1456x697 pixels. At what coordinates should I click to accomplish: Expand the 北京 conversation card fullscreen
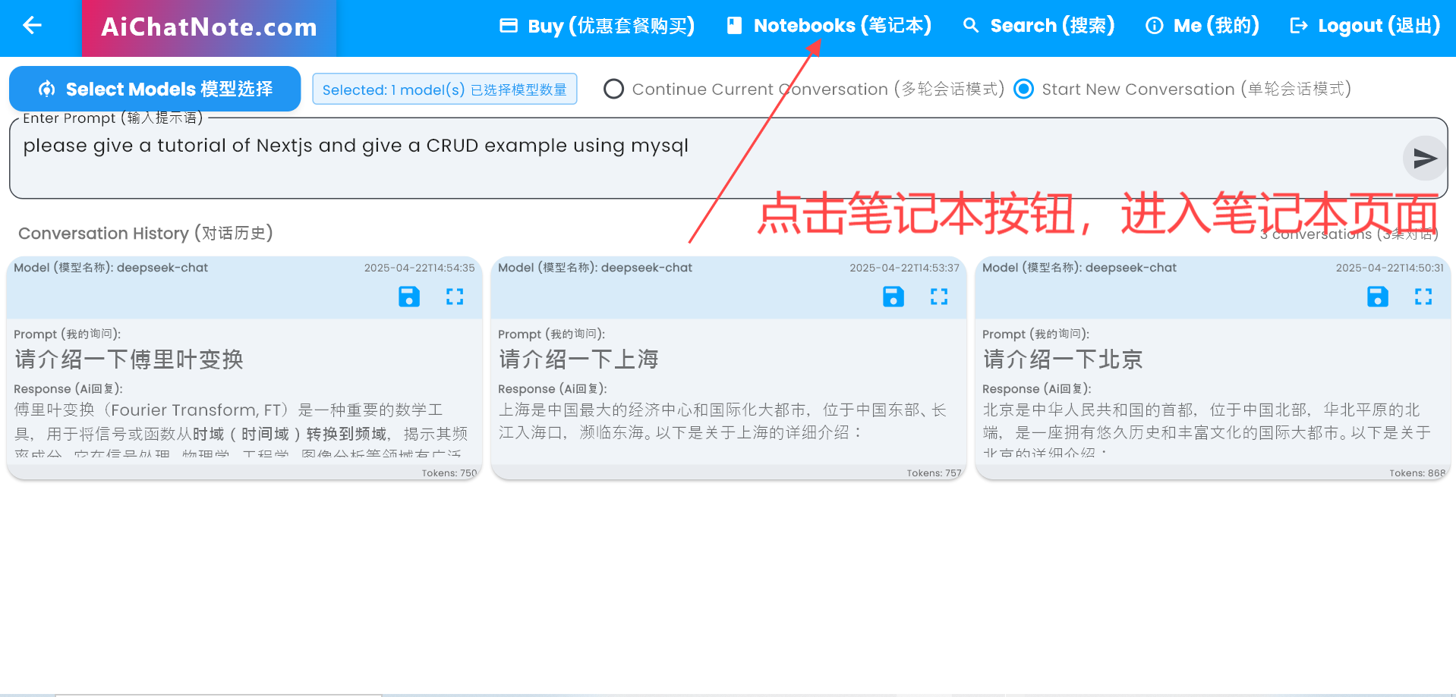(x=1423, y=297)
